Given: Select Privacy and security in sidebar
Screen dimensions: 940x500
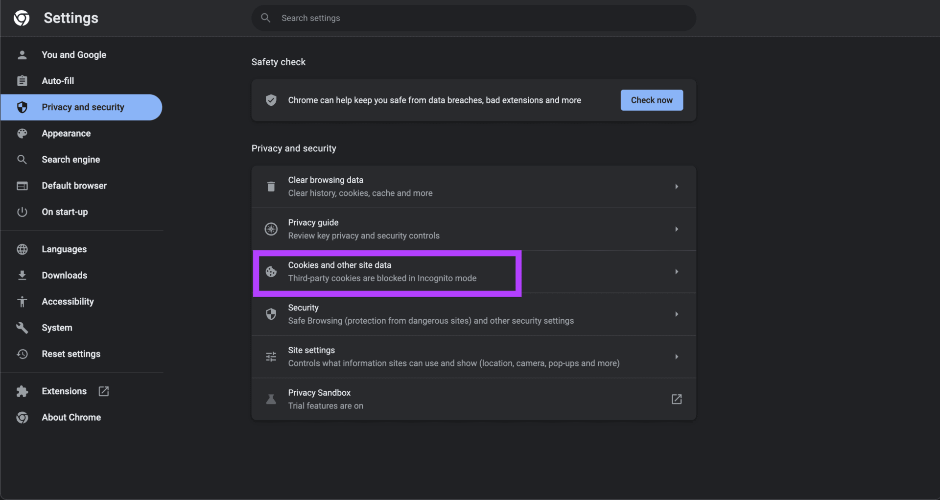Looking at the screenshot, I should [81, 107].
